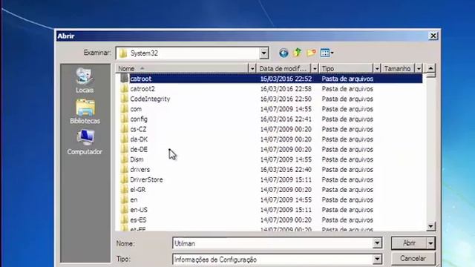
Task: Select the catroot2 date 16/03/2016 22:58
Action: click(x=286, y=89)
